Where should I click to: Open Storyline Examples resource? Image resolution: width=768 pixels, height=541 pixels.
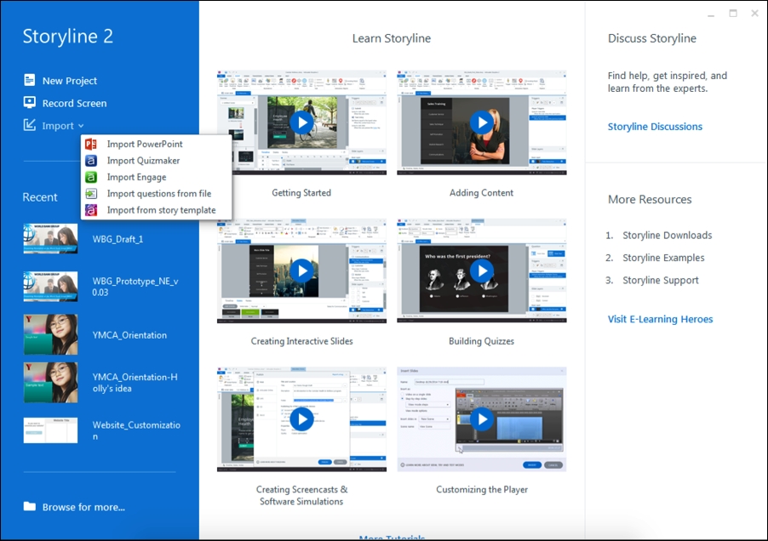tap(663, 258)
